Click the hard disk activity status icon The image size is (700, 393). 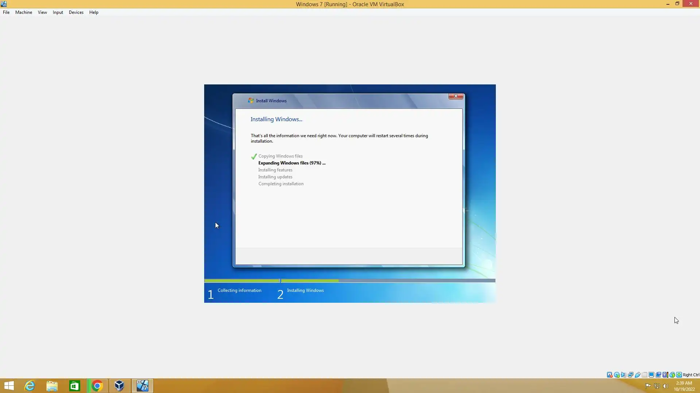(x=610, y=375)
